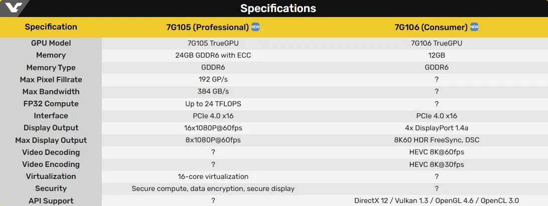548x206 pixels.
Task: Click the 4x DisplayPort 1.4a cell
Action: tap(437, 128)
